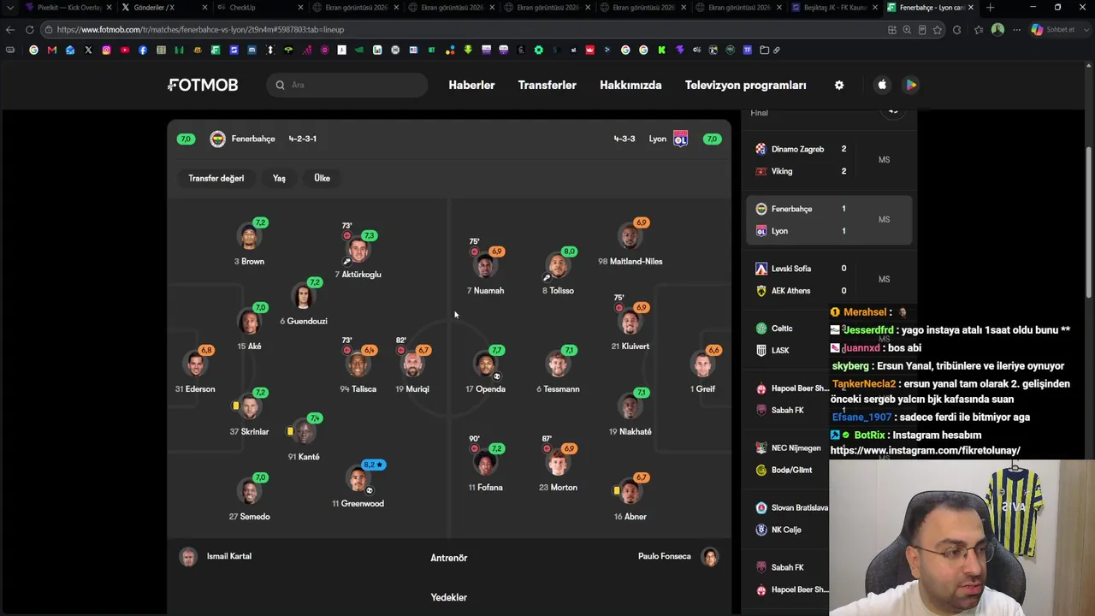Open Greenwood's player profile
Viewport: 1095px width, 616px height.
click(358, 484)
